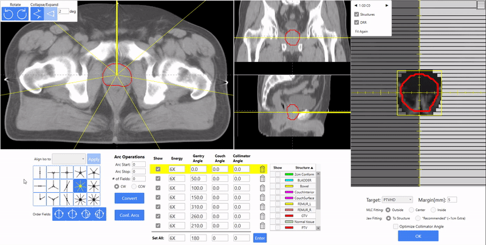Uncheck the DRR checkbox
The image size is (486, 245).
click(357, 22)
